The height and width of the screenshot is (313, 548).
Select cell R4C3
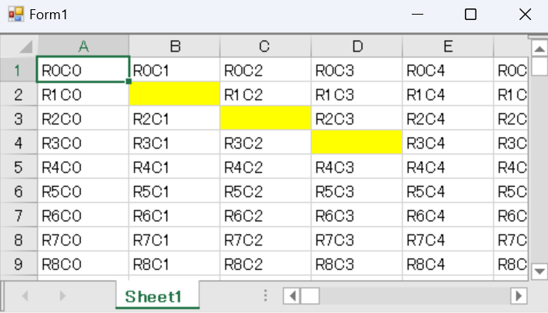(357, 167)
